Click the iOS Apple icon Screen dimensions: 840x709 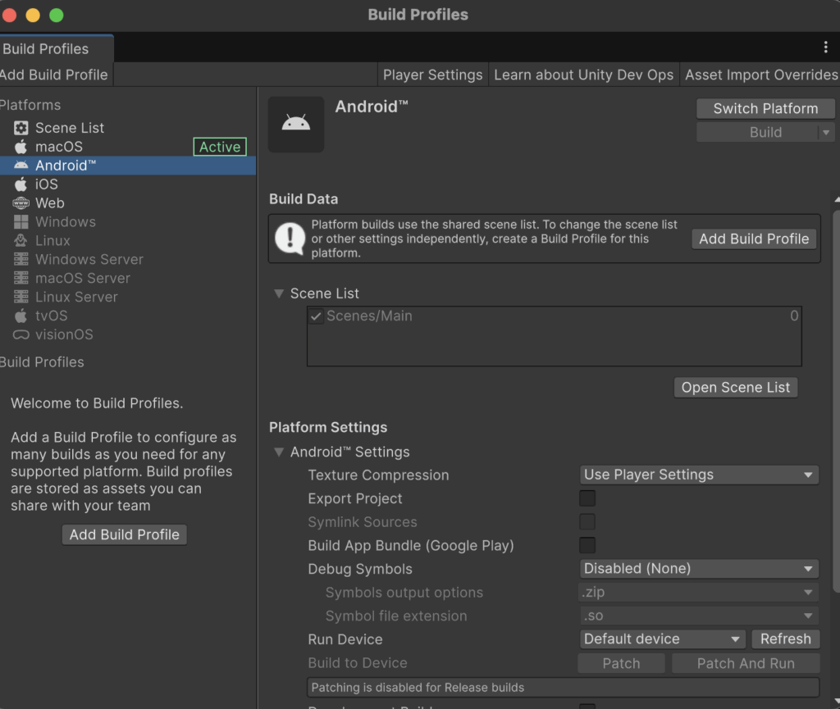click(21, 184)
